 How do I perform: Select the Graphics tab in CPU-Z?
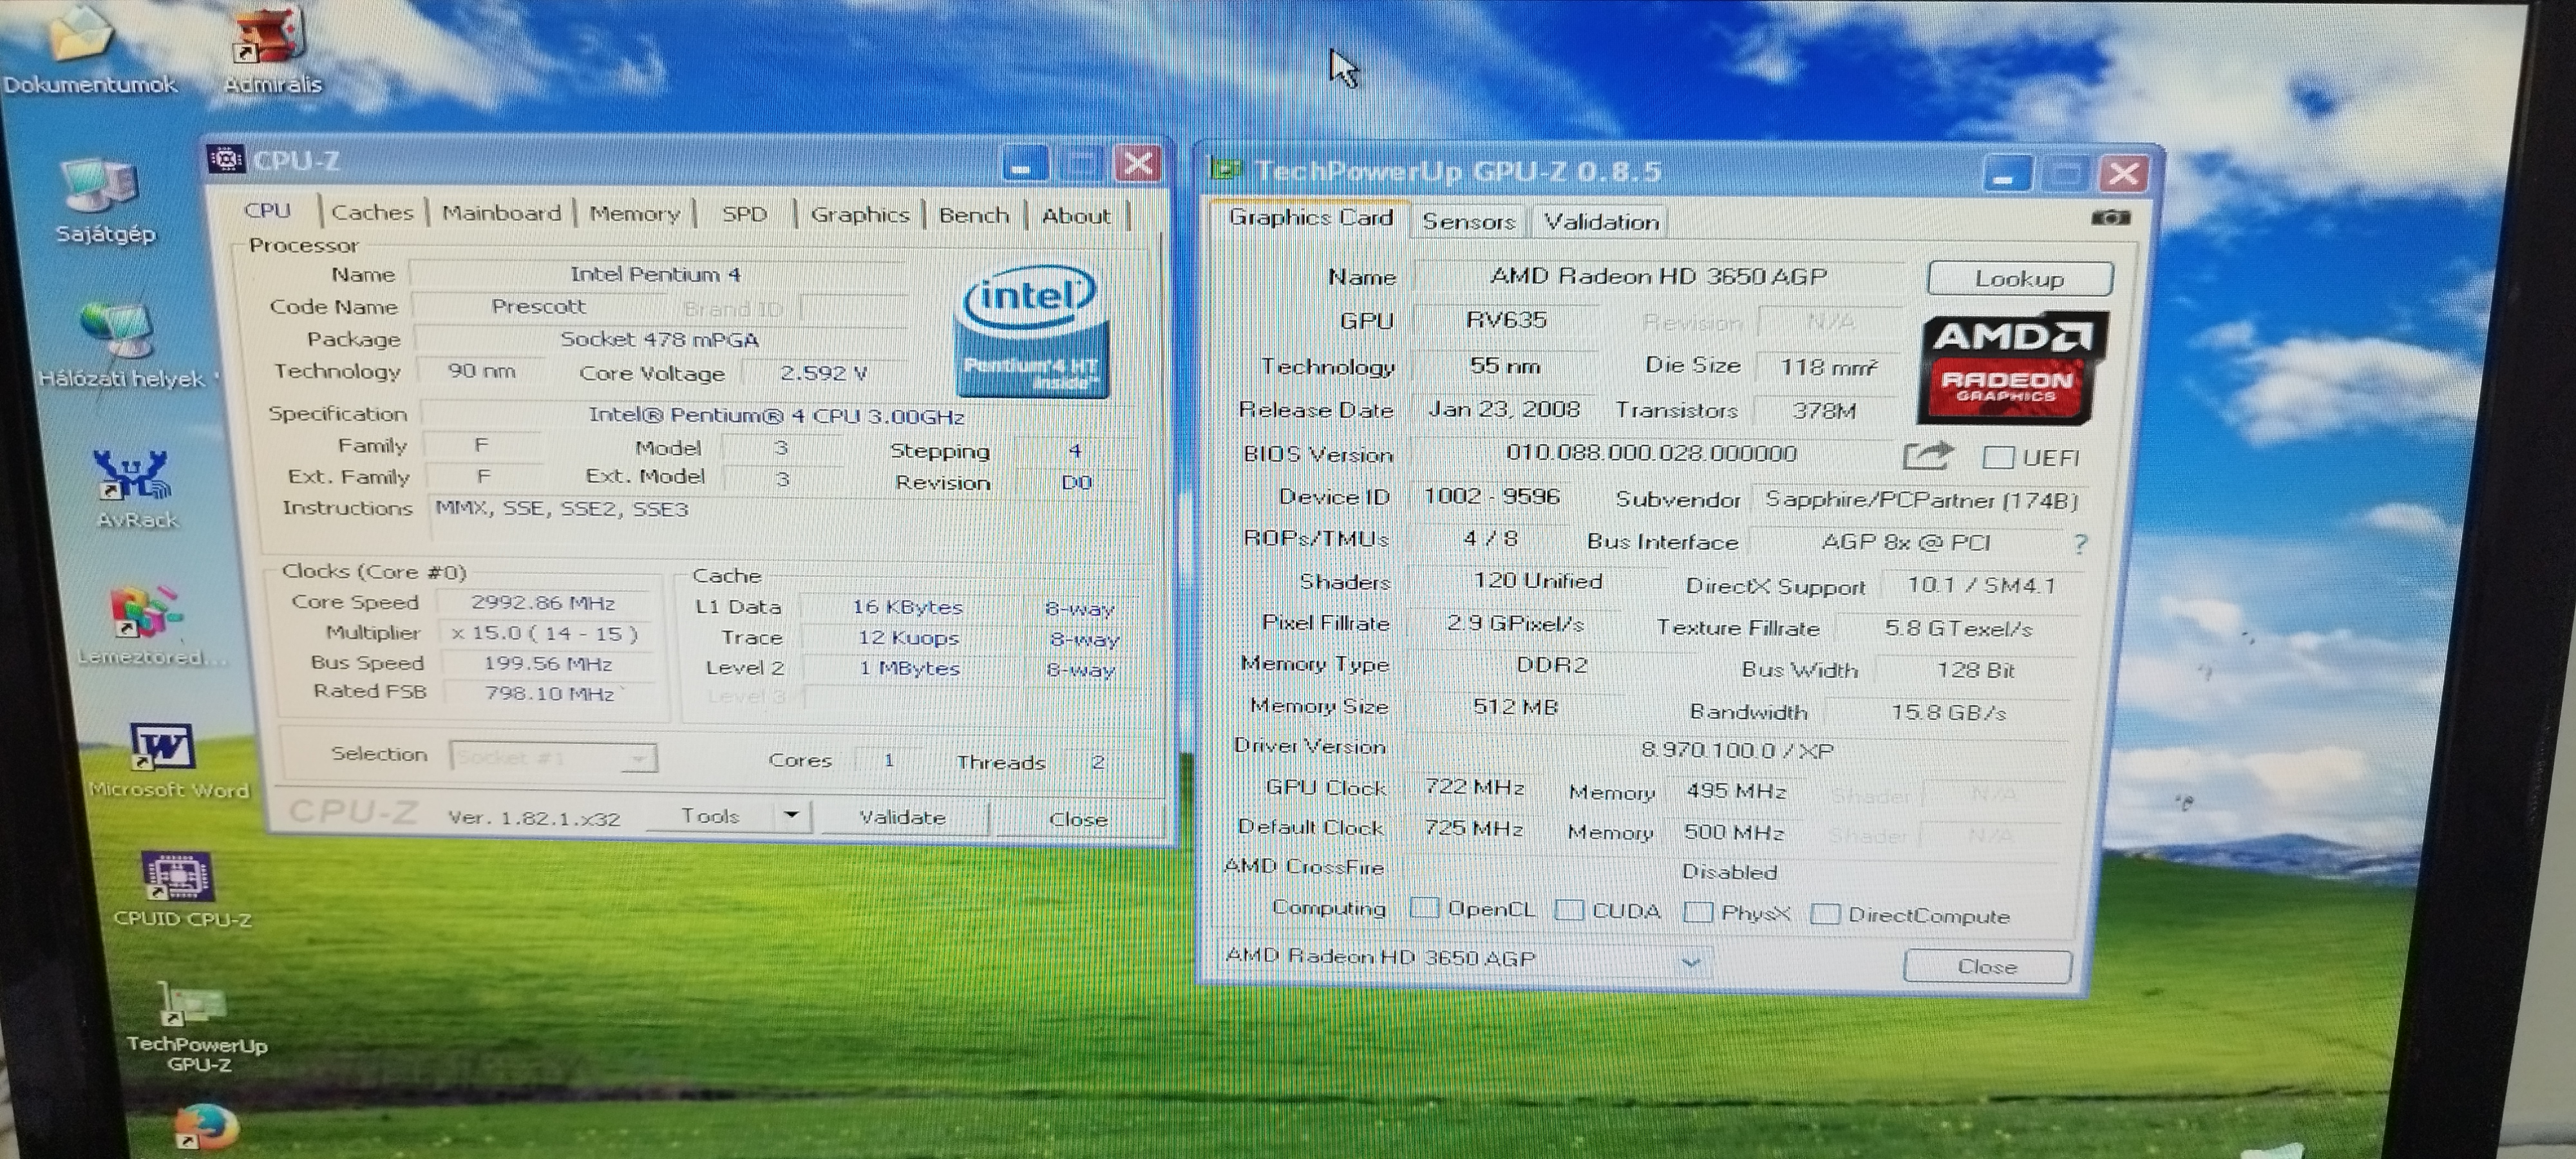[859, 215]
